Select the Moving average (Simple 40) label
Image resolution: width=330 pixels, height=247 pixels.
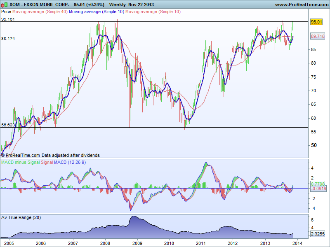pos(40,12)
